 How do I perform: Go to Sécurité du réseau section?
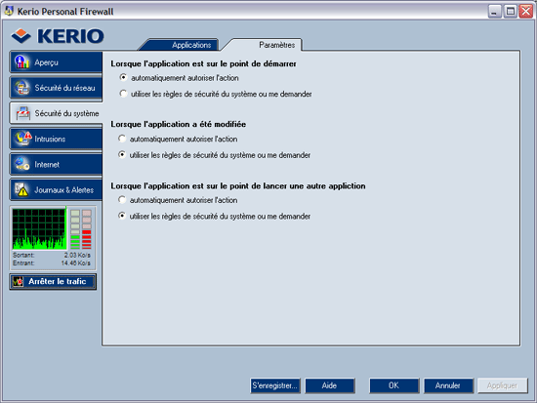(x=56, y=88)
